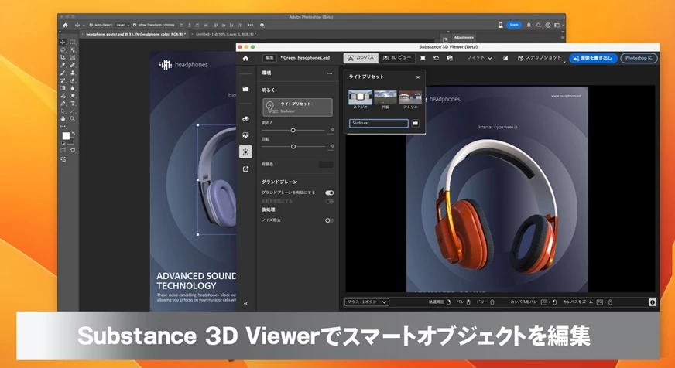This screenshot has height=368, width=675.
Task: Select the スタジオ light preset thumbnail
Action: (x=360, y=97)
